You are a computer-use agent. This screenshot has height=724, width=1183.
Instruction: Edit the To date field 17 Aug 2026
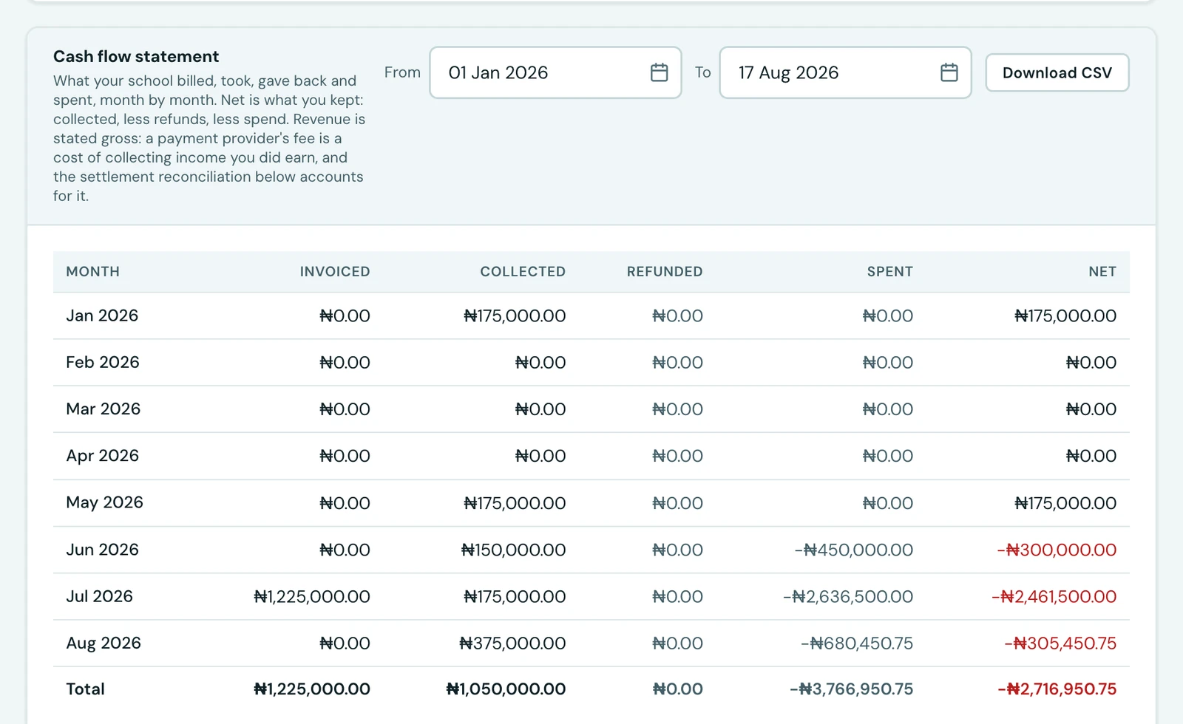click(845, 72)
